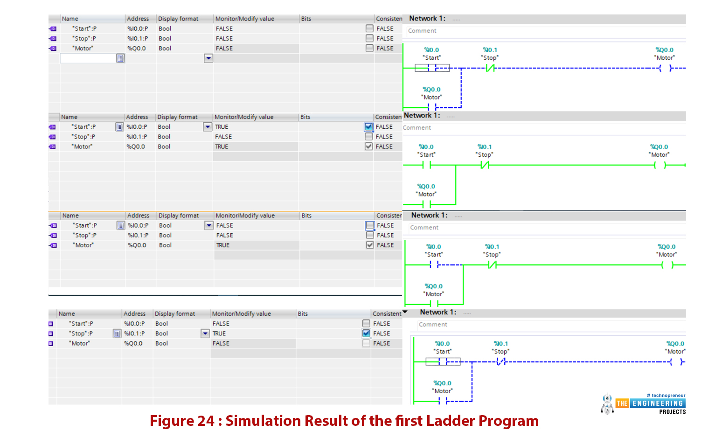Open the Bool dropdown for Start where only Motor is TRUE
This screenshot has height=438, width=715.
[x=209, y=225]
